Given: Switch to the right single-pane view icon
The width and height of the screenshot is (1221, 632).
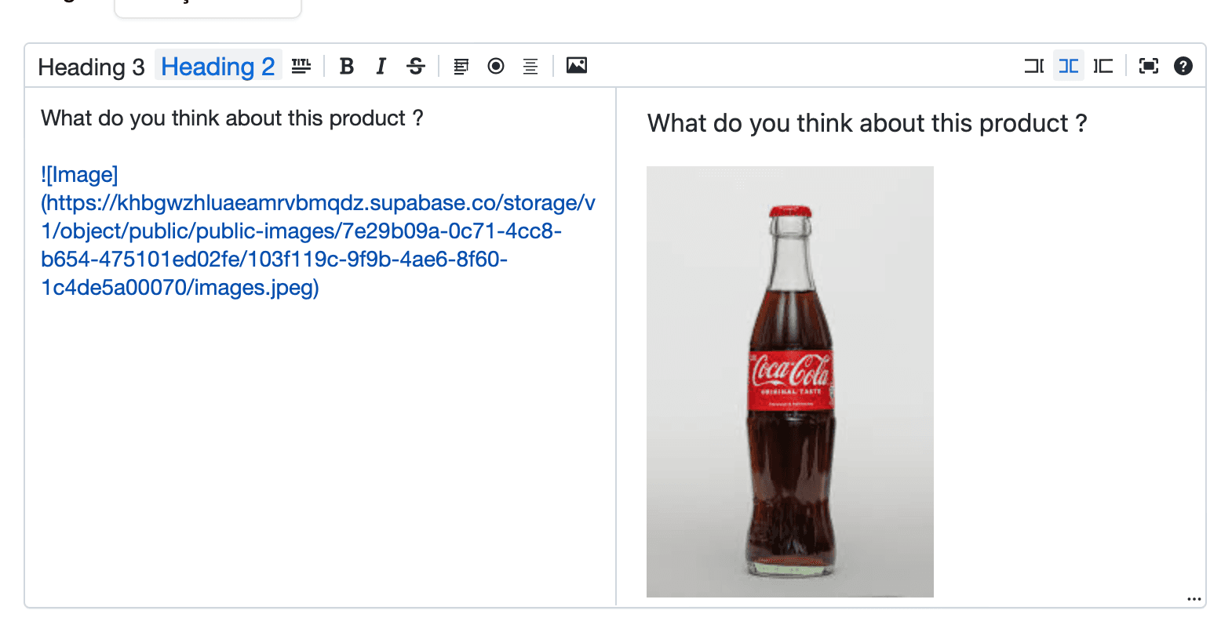Looking at the screenshot, I should [1103, 66].
